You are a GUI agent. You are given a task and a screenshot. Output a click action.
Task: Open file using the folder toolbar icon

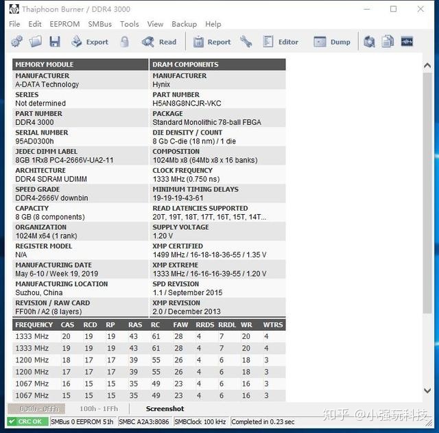[36, 42]
